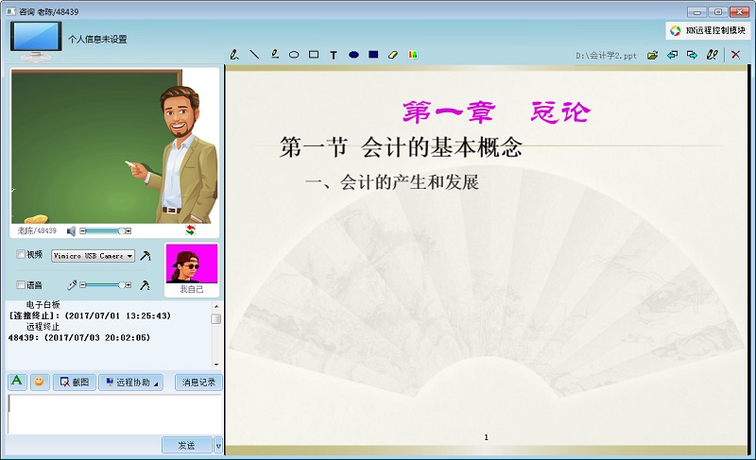Increase microphone volume with plus button

pos(128,285)
